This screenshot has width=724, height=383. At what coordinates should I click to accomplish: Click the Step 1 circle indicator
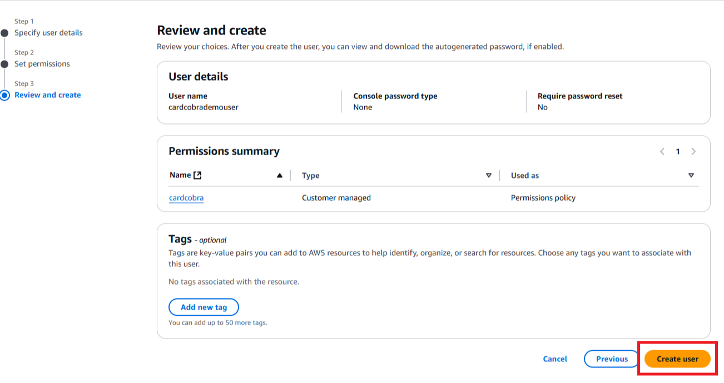coord(5,33)
